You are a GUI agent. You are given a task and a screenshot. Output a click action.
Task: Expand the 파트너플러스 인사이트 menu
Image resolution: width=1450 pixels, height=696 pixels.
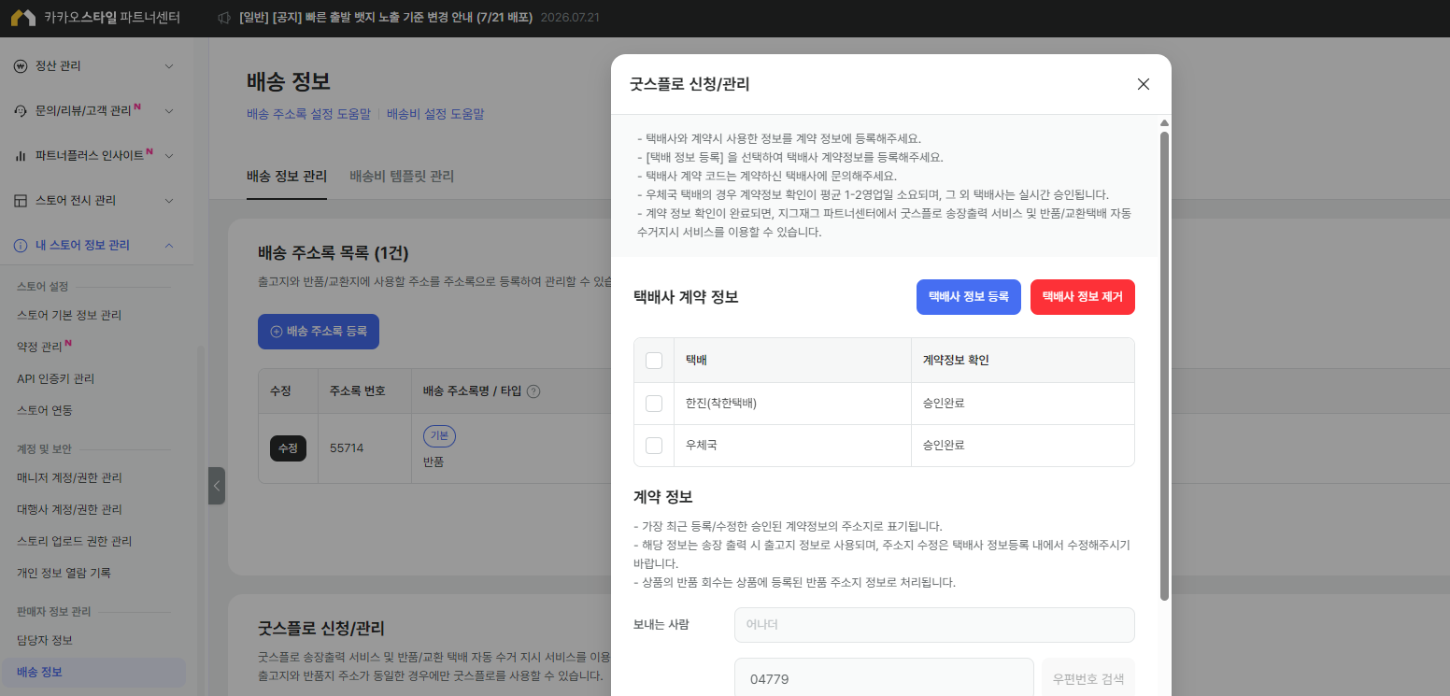pos(169,156)
